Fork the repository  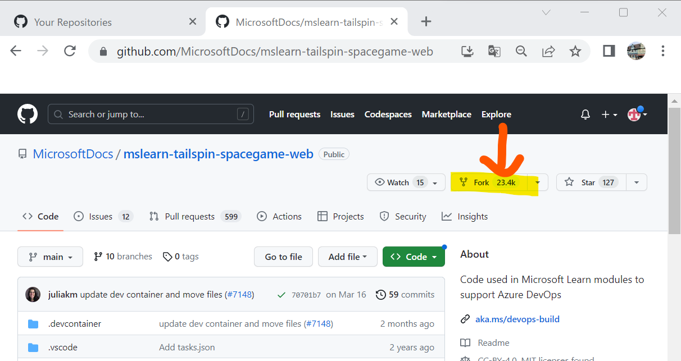click(x=489, y=182)
